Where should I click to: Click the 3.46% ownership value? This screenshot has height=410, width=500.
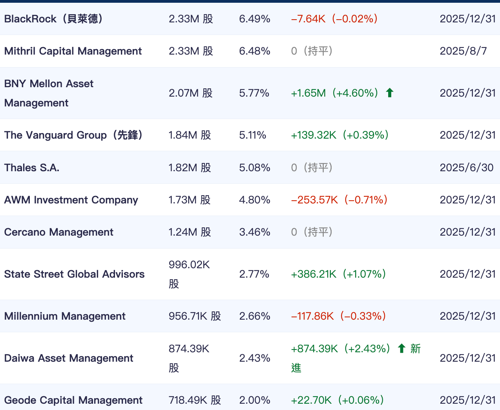(255, 232)
